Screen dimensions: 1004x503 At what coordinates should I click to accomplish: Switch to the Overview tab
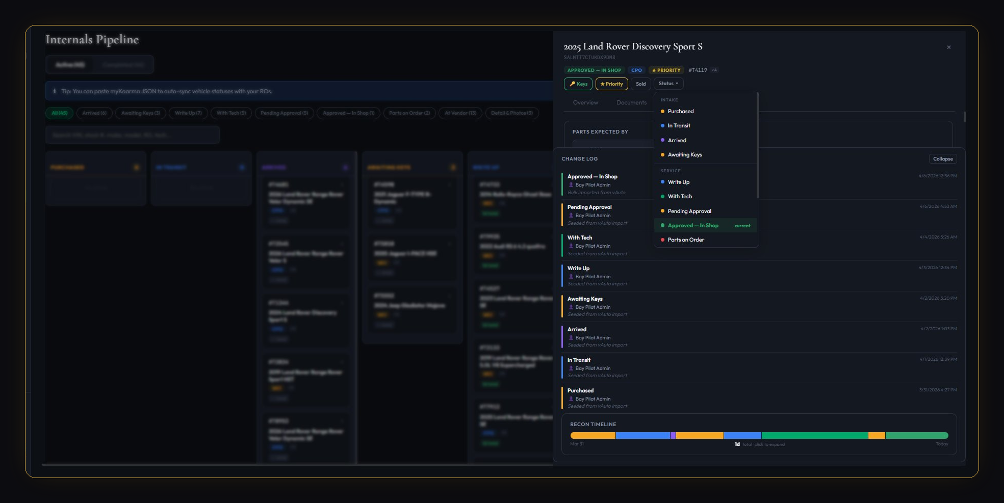pyautogui.click(x=585, y=102)
